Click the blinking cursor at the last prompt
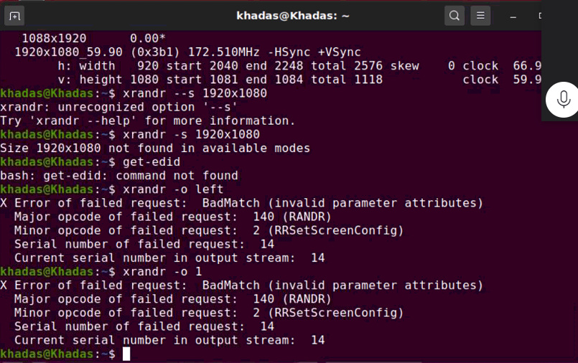This screenshot has width=578, height=363. (x=126, y=354)
